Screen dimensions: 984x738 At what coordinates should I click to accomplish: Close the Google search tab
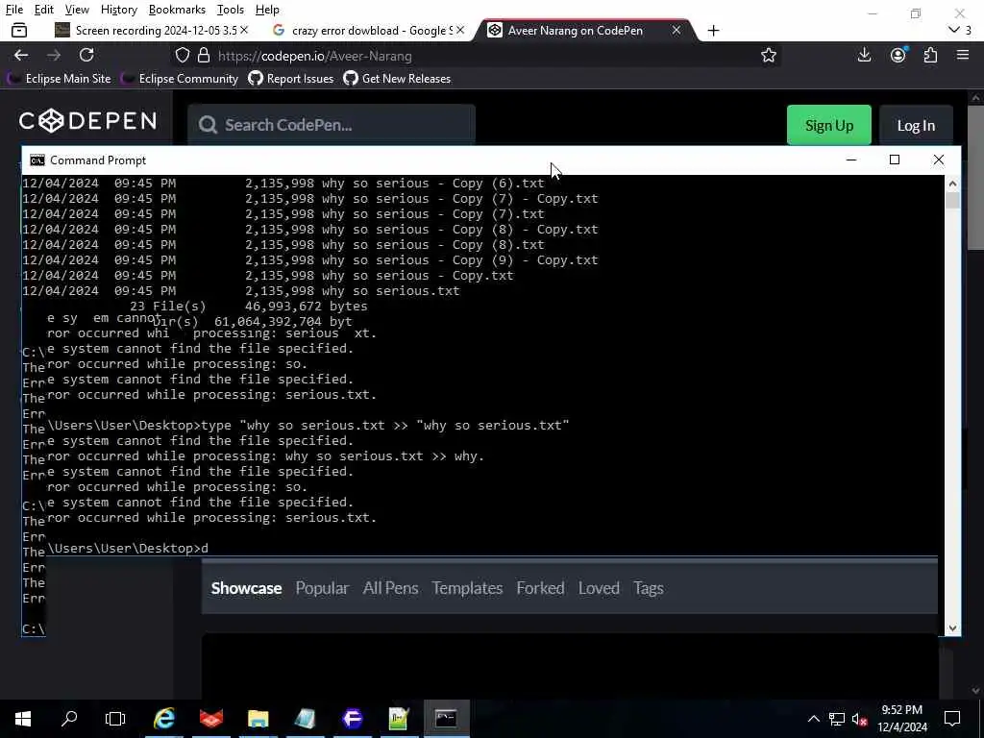(460, 30)
